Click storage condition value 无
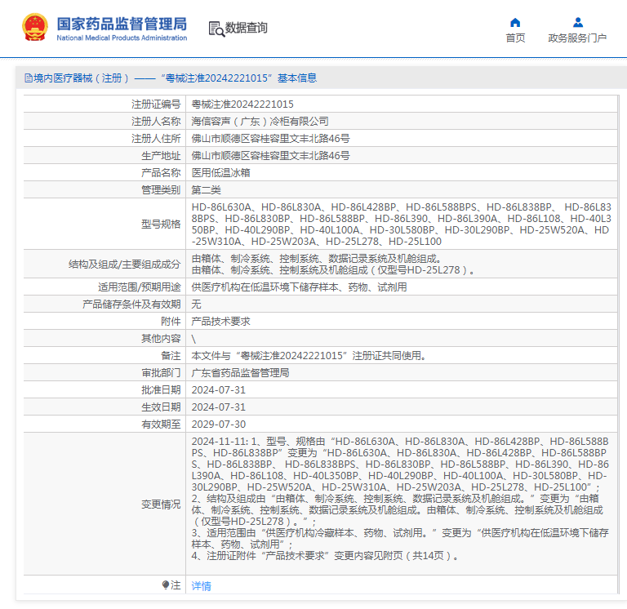Image resolution: width=627 pixels, height=609 pixels. (196, 304)
